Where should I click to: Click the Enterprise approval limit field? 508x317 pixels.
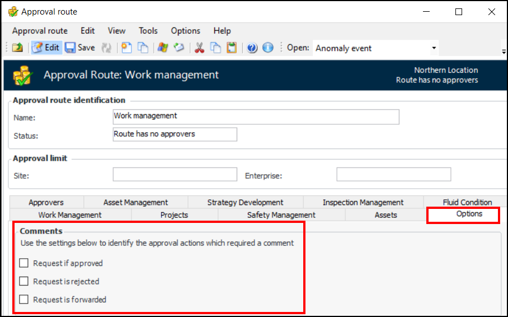pos(393,175)
